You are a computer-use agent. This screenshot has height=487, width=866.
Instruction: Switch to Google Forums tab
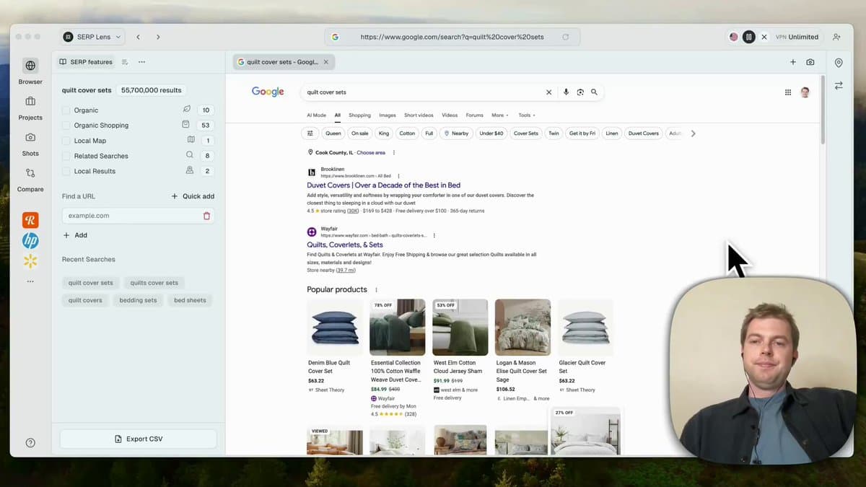pyautogui.click(x=474, y=115)
